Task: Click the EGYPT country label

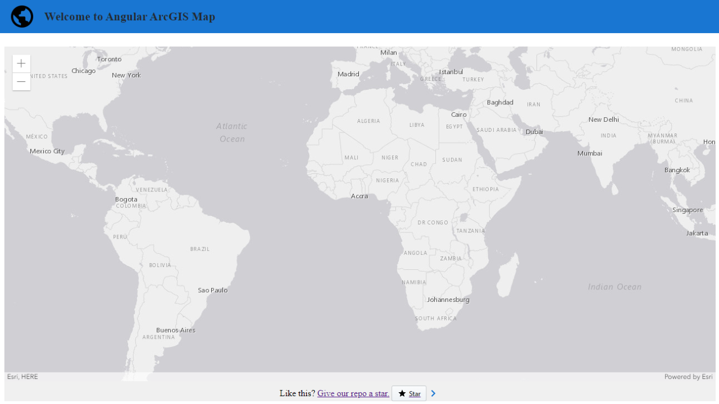Action: pyautogui.click(x=454, y=127)
